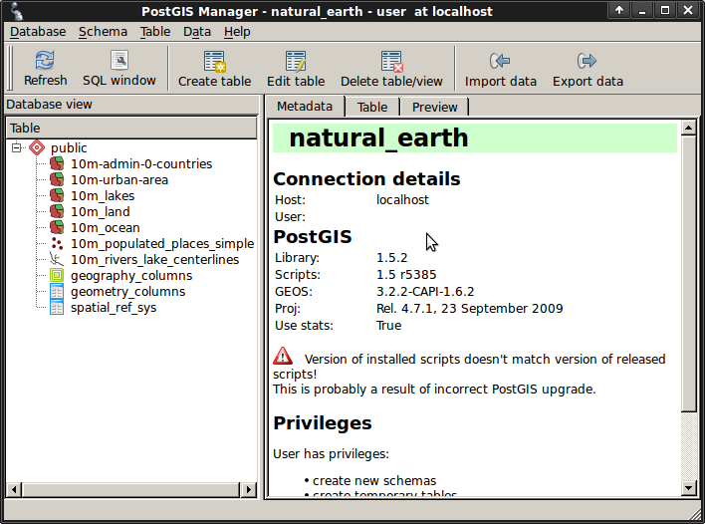This screenshot has height=524, width=705.
Task: Select the public schema label
Action: click(x=69, y=148)
